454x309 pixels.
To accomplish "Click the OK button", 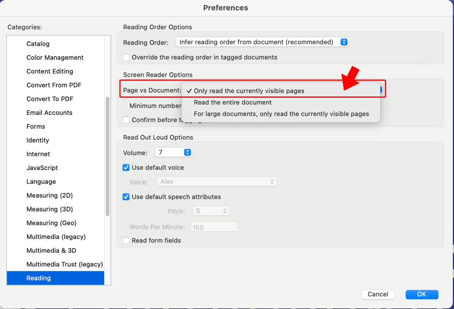I will [422, 294].
